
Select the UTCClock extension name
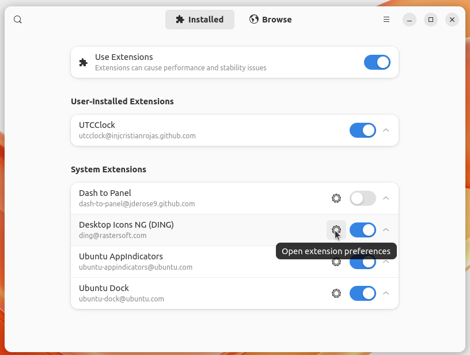97,125
